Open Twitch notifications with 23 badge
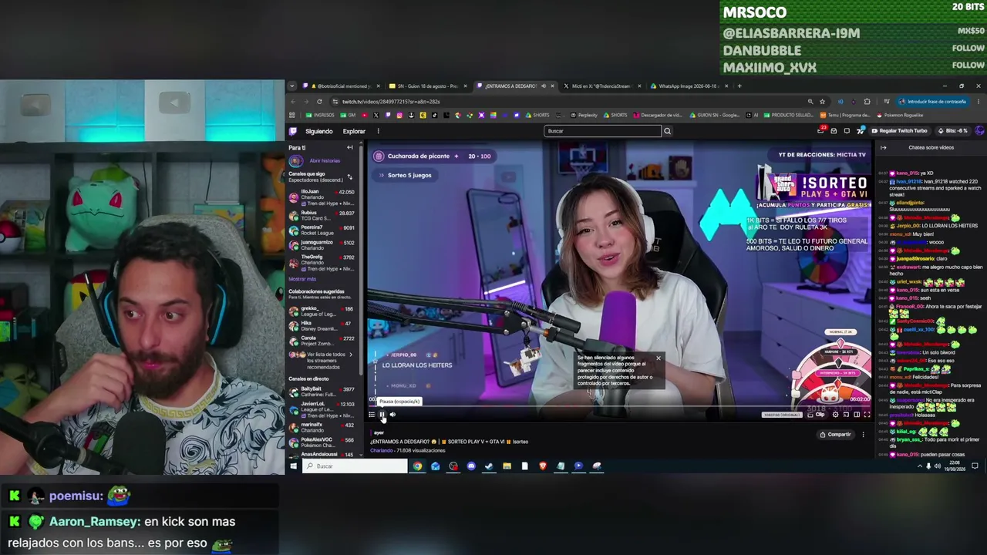The image size is (987, 555). (x=821, y=131)
